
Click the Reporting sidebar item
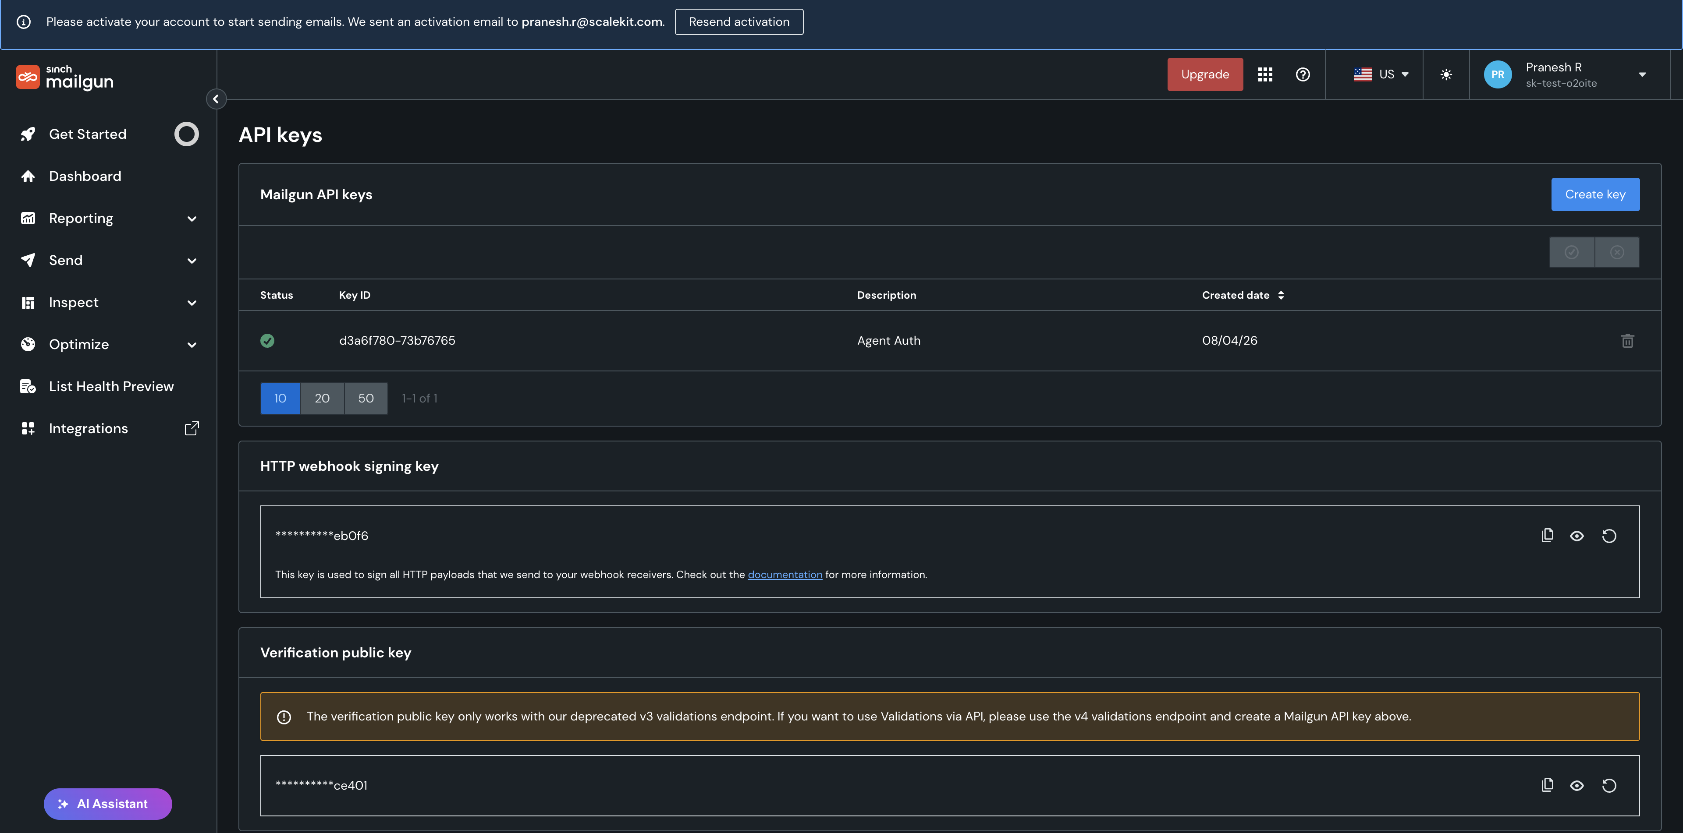point(81,219)
